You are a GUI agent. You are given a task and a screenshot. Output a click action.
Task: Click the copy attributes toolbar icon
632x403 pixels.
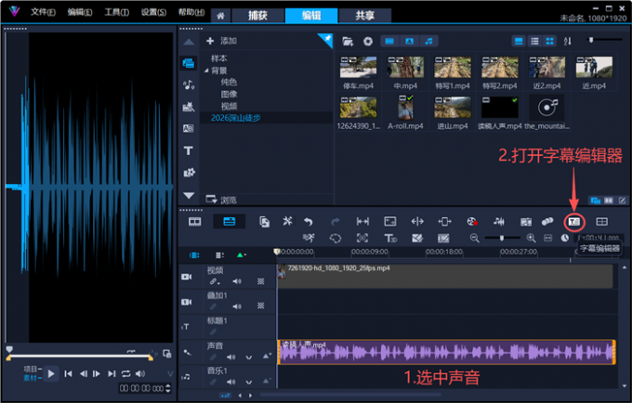point(264,221)
